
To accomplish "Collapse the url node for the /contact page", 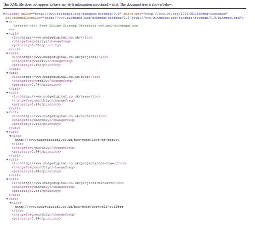I will pos(7,112).
